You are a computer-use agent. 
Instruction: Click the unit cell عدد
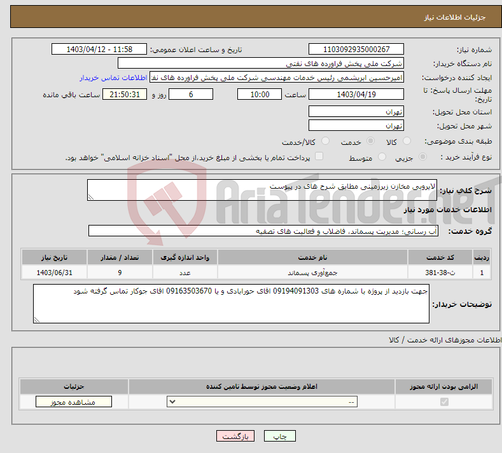[185, 273]
